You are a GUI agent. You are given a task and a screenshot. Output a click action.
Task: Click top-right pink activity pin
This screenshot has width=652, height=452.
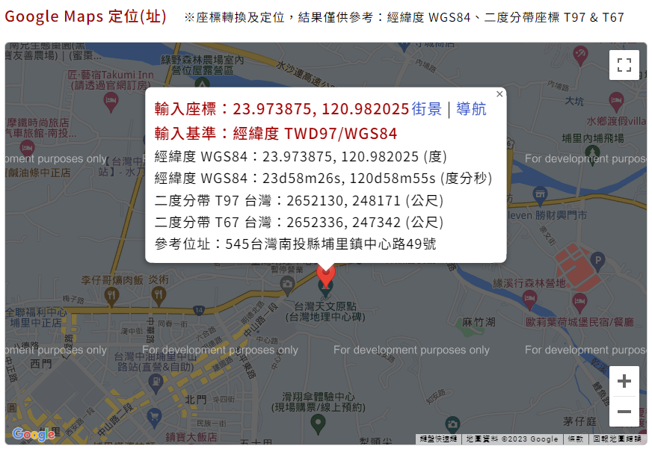click(x=580, y=55)
